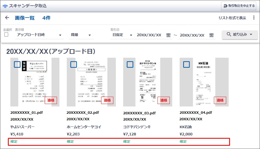The height and width of the screenshot is (149, 260).
Task: Open the start date calendar picker icon
Action: [x=168, y=35]
